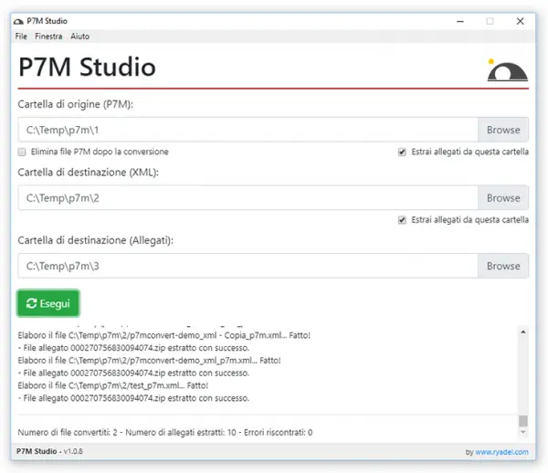Browse for the origin P7M folder
The image size is (548, 473).
(503, 130)
